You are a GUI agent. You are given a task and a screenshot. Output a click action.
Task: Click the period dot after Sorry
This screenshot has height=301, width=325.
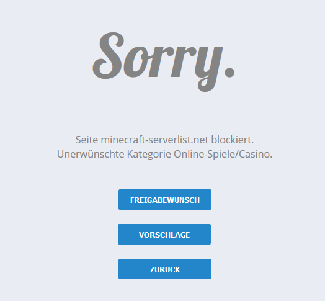coord(229,72)
